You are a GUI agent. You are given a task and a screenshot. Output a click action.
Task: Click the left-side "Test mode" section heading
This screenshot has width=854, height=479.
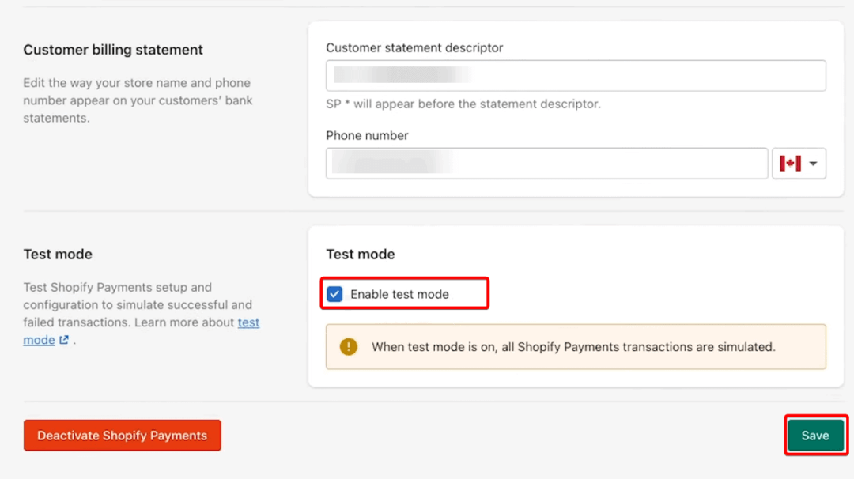click(58, 254)
